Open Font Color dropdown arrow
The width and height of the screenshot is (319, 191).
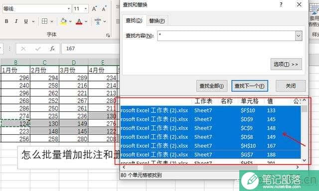[86, 21]
